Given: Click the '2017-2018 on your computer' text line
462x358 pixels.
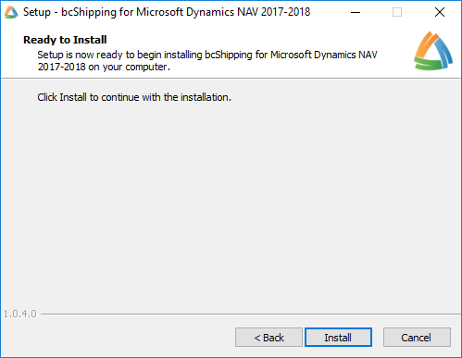Looking at the screenshot, I should 104,67.
